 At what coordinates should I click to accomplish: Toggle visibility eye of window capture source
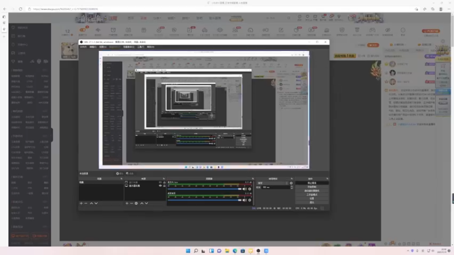click(161, 182)
